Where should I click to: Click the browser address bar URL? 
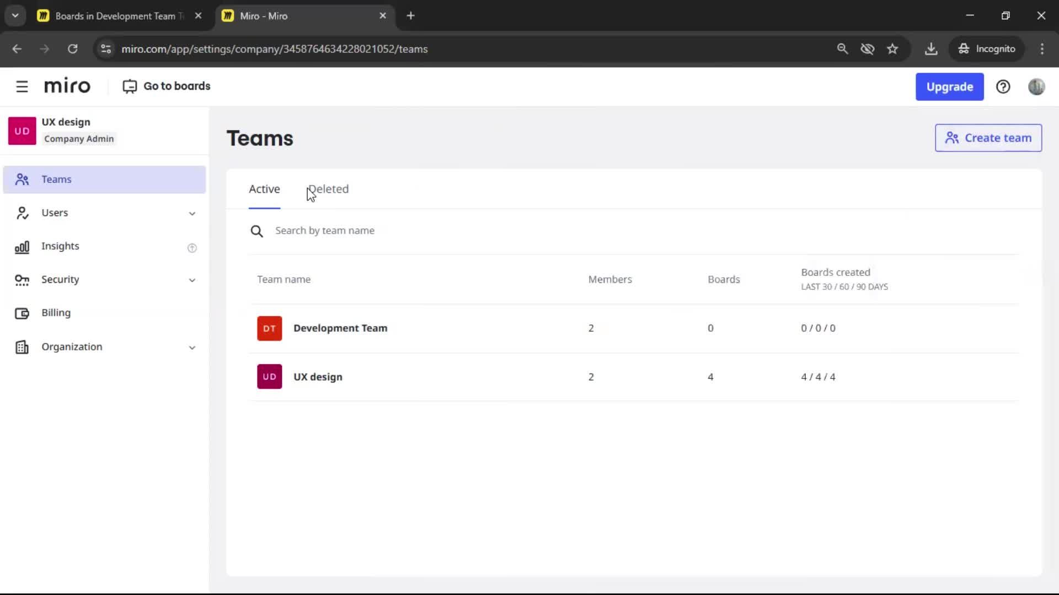[x=275, y=49]
